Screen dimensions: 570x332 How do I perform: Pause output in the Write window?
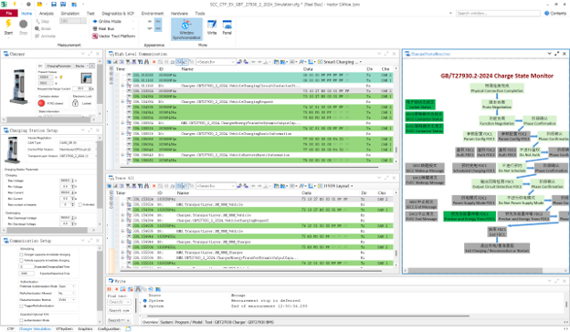pos(109,289)
